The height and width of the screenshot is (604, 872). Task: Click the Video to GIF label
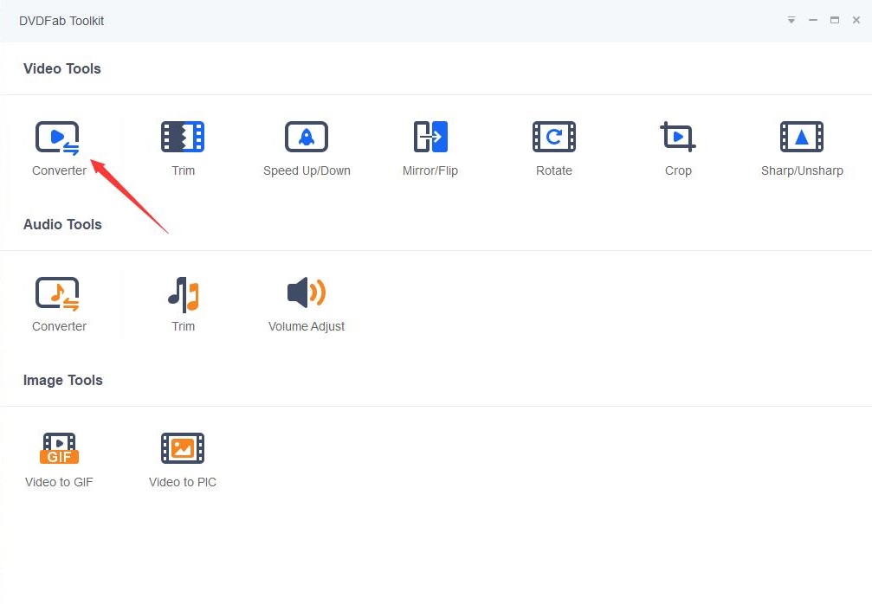coord(59,482)
